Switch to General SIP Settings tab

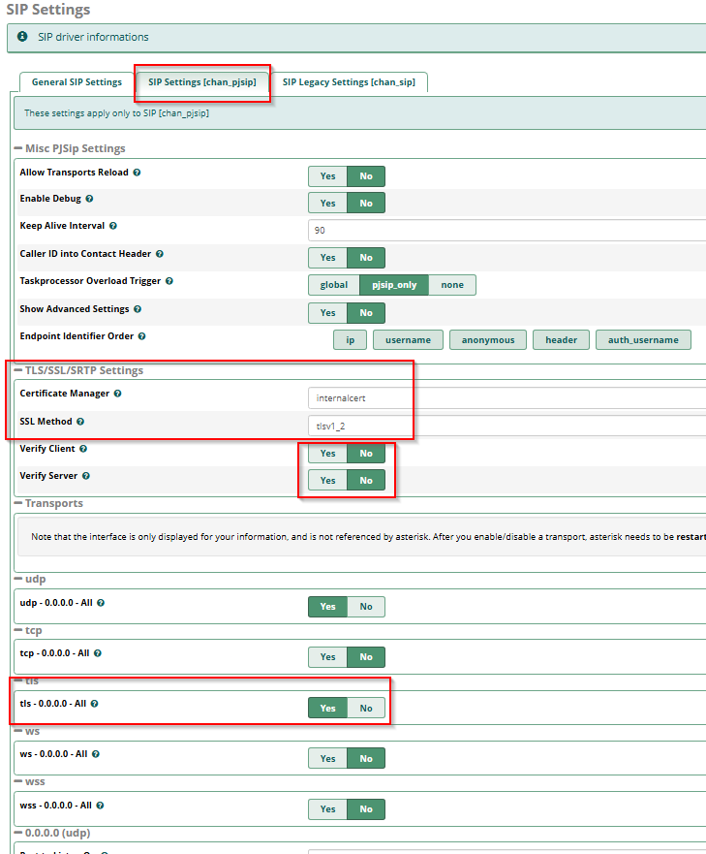(77, 82)
